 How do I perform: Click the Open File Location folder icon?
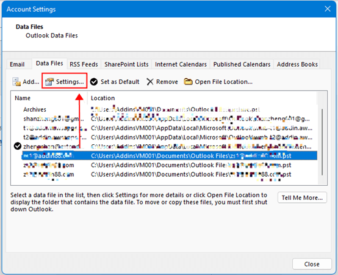[x=188, y=82]
